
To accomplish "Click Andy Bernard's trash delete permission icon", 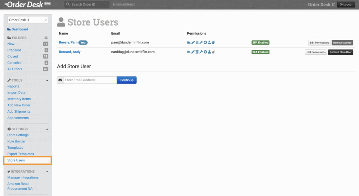I will point(197,52).
